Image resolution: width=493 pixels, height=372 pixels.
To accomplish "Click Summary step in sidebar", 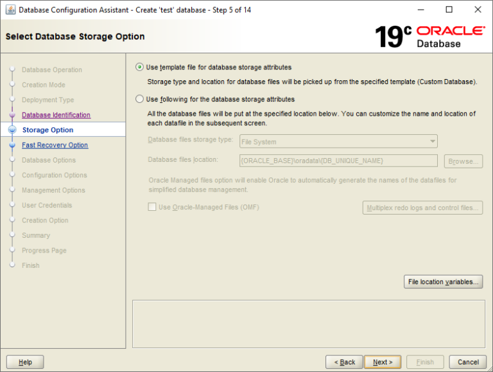I will pos(36,235).
